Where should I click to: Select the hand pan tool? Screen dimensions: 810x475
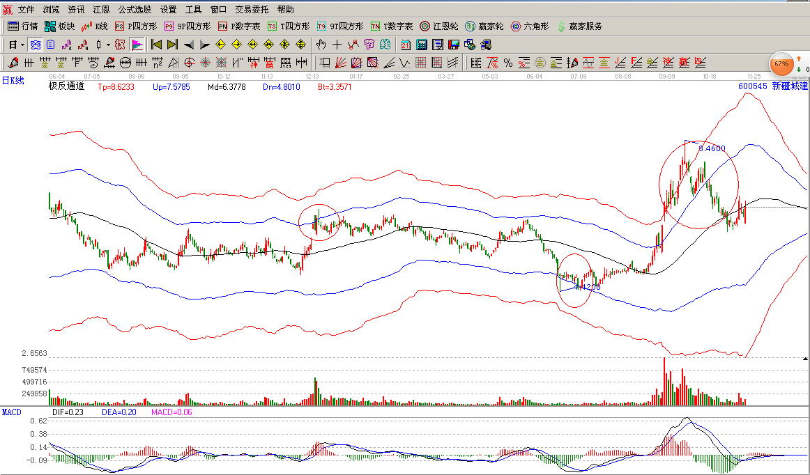pyautogui.click(x=321, y=45)
